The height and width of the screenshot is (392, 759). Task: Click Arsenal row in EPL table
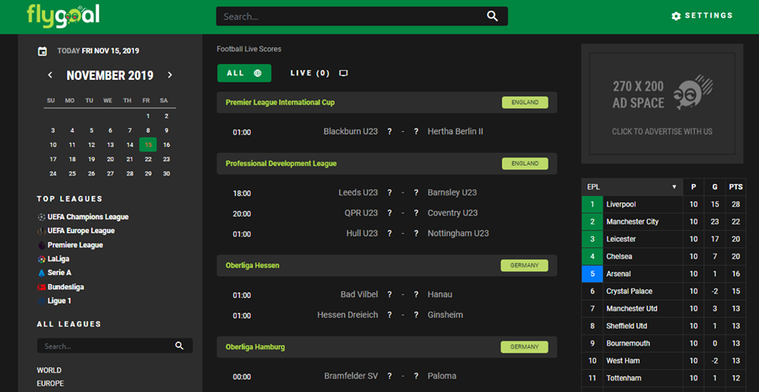(663, 274)
